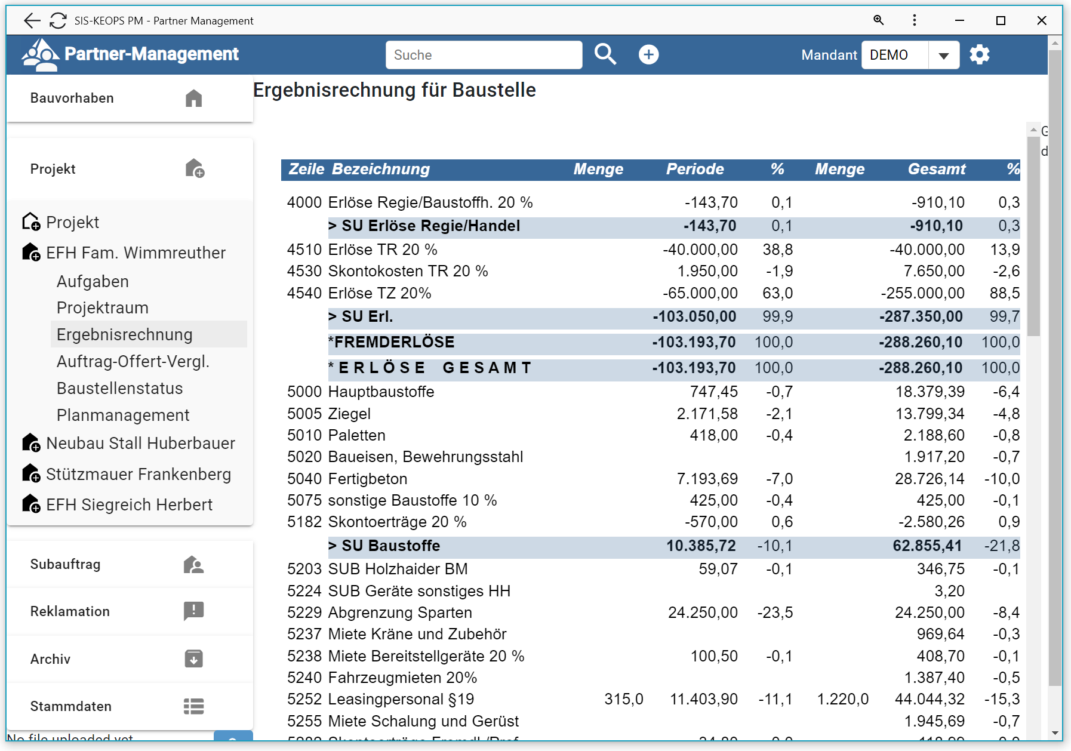Click the magnifier search icon

pyautogui.click(x=605, y=54)
